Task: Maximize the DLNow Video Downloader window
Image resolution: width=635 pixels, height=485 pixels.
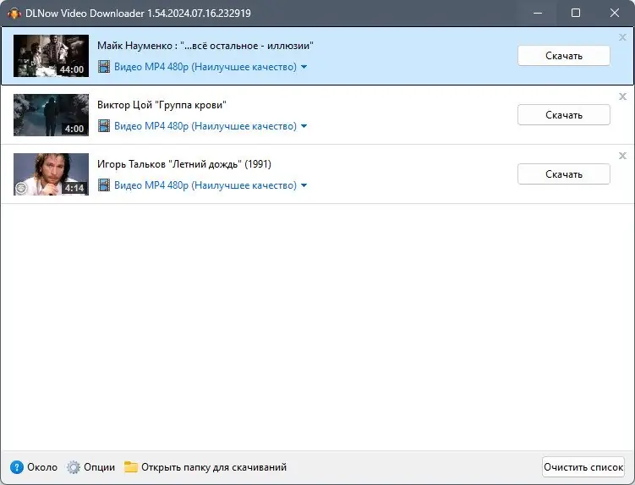Action: [576, 13]
